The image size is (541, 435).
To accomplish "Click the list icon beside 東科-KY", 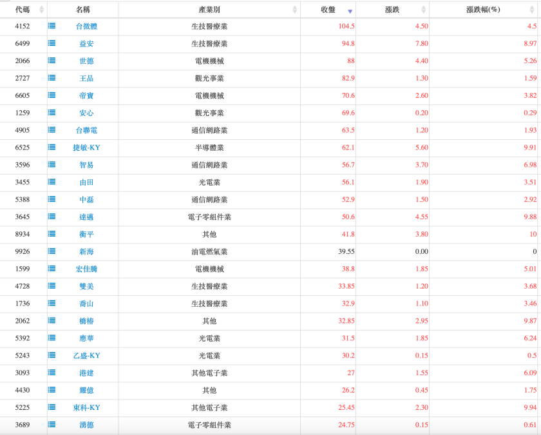I will click(x=52, y=407).
